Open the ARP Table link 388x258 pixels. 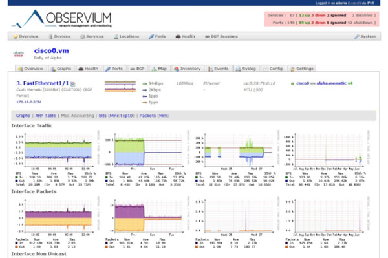(x=45, y=116)
